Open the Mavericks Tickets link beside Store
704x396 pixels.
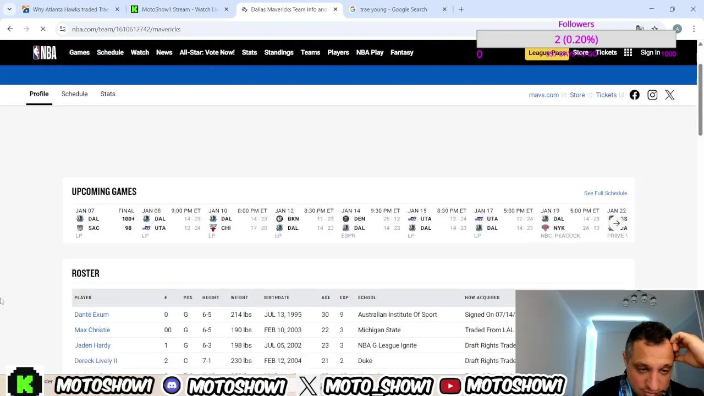606,95
